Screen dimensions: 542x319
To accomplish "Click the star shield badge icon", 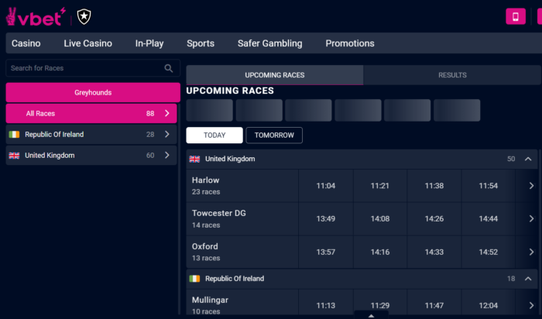I will click(82, 15).
